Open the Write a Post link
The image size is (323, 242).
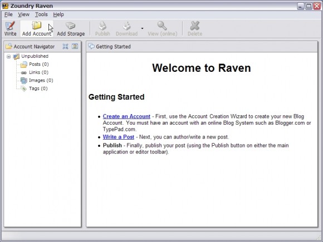point(119,137)
